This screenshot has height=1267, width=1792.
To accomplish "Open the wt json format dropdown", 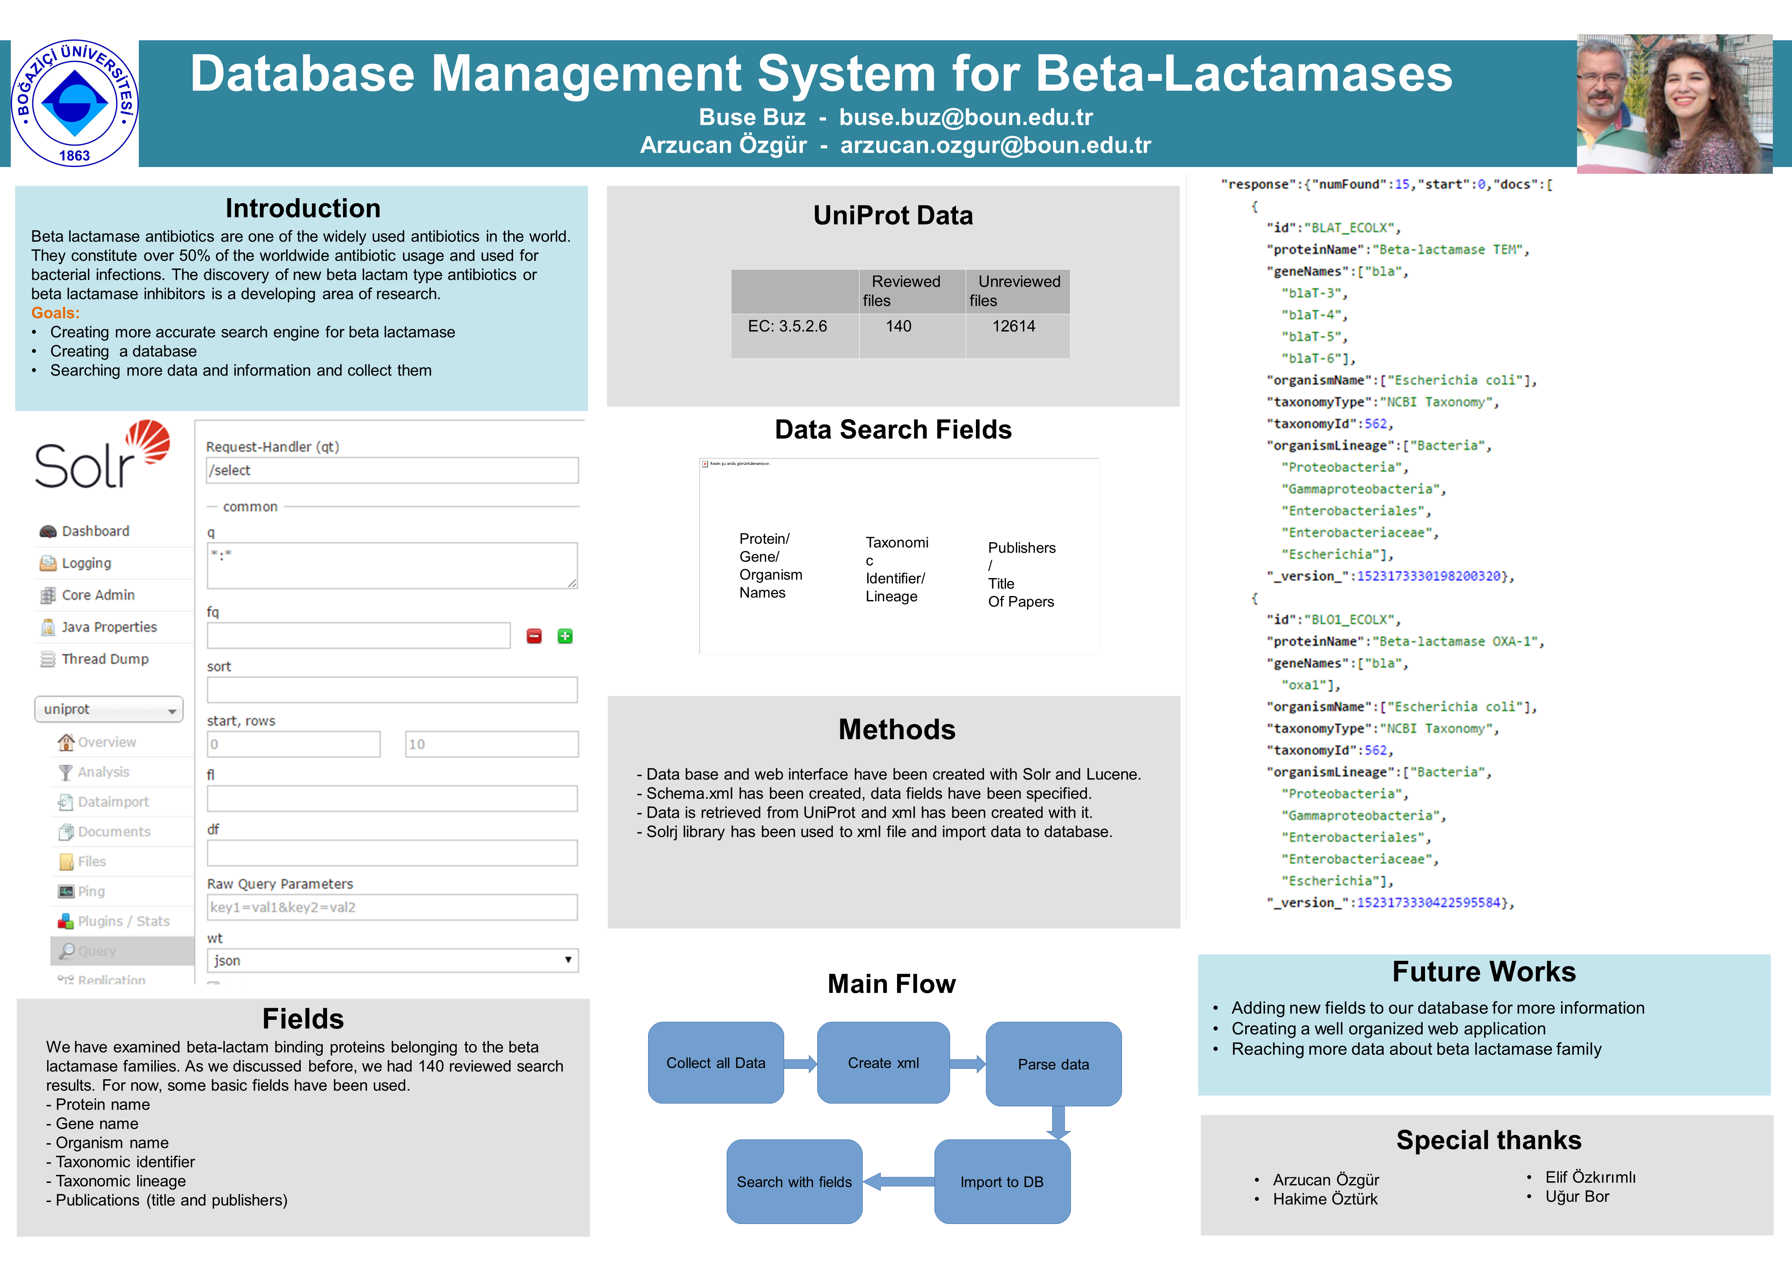I will [x=392, y=960].
